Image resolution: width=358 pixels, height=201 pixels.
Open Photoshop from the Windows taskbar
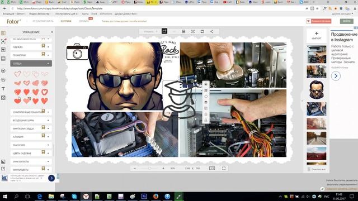click(144, 196)
